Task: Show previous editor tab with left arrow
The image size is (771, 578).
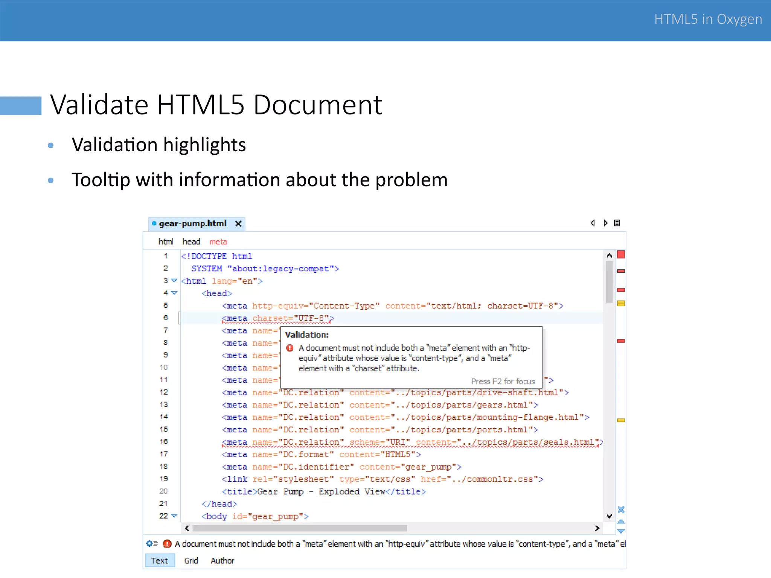Action: click(x=593, y=223)
